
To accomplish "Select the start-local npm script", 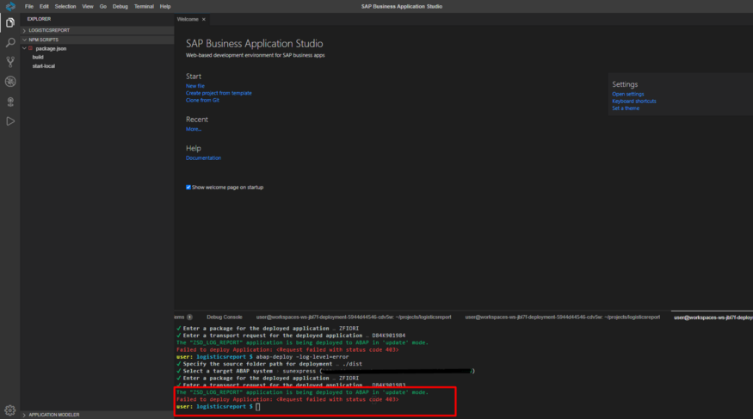I will 44,66.
